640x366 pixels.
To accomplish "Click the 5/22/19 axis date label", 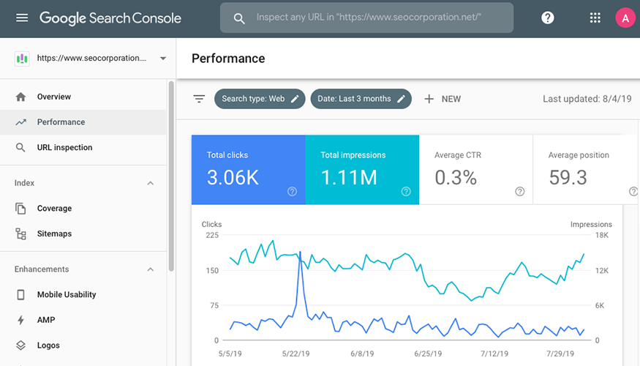I will 296,354.
